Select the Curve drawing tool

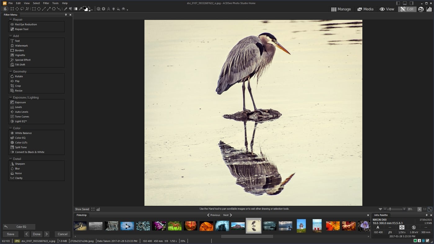click(59, 9)
